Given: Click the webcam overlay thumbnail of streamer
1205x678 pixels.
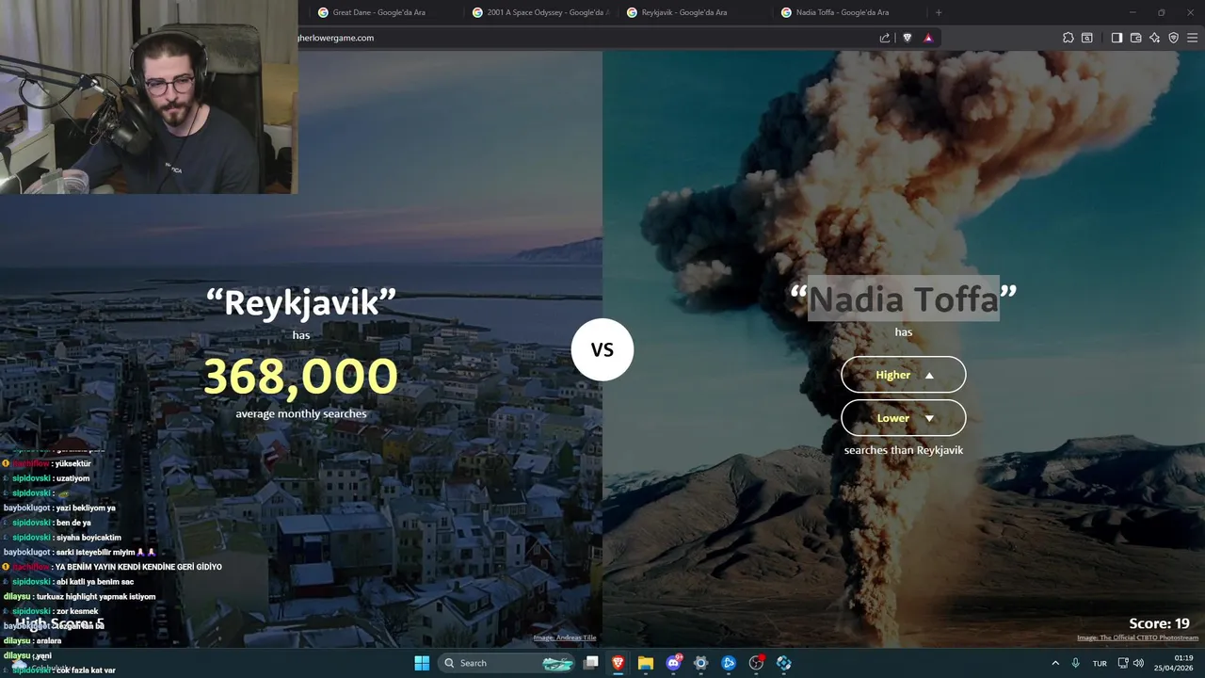Looking at the screenshot, I should coord(149,97).
